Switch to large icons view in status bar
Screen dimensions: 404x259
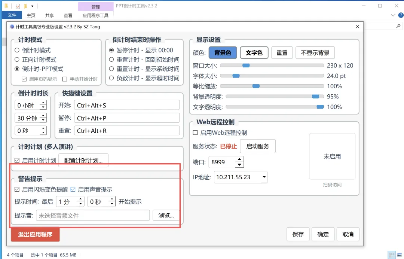[400, 255]
